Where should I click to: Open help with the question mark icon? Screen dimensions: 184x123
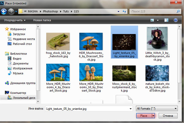click(x=175, y=20)
